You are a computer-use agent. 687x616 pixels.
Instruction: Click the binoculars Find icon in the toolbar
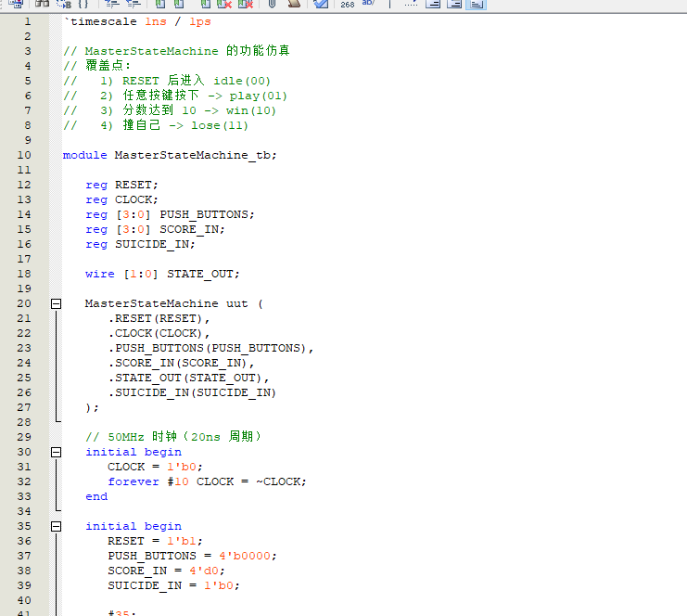[42, 4]
